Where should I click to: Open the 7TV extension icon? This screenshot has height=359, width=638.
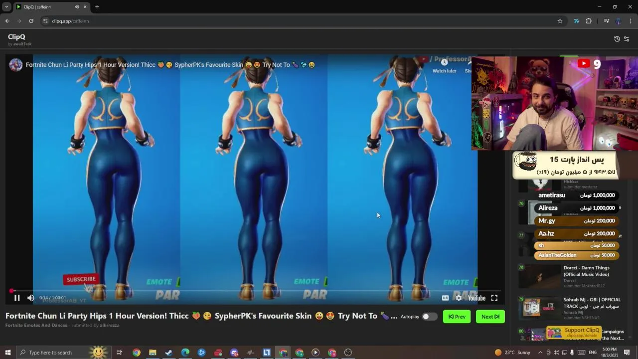(x=577, y=21)
